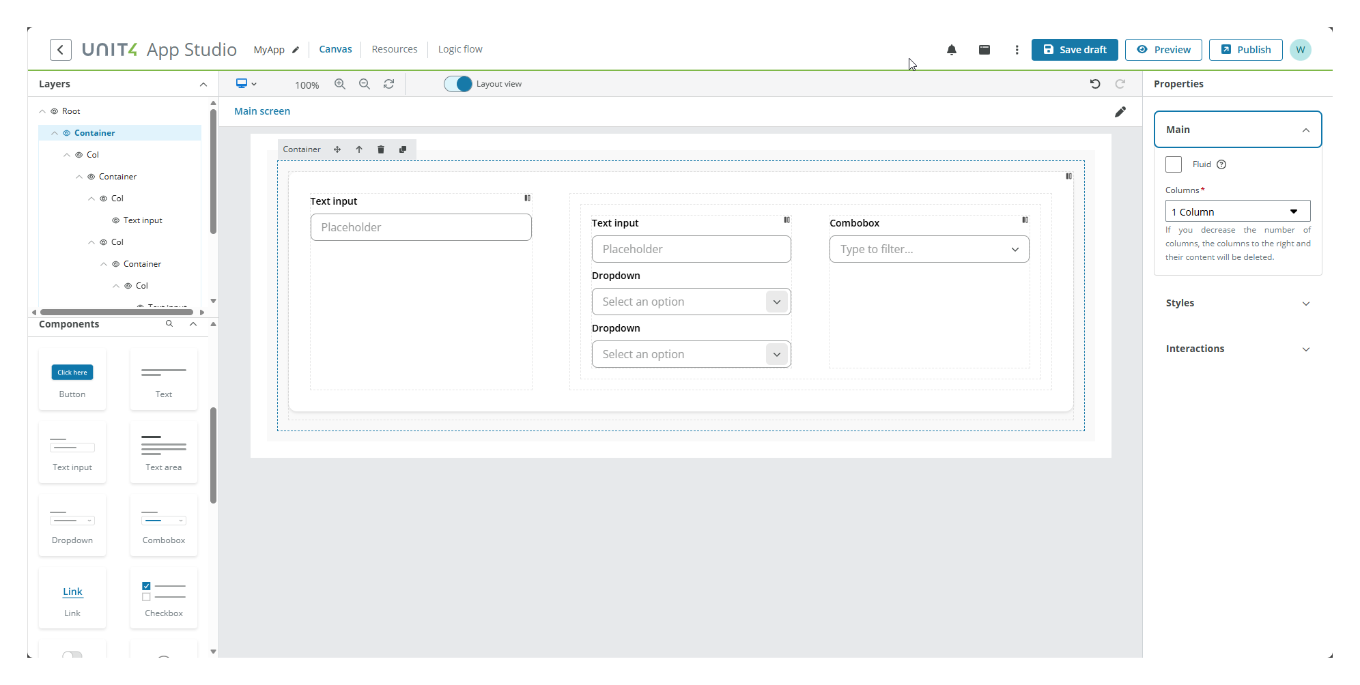
Task: Toggle visibility eye of the Root layer
Action: coord(55,111)
